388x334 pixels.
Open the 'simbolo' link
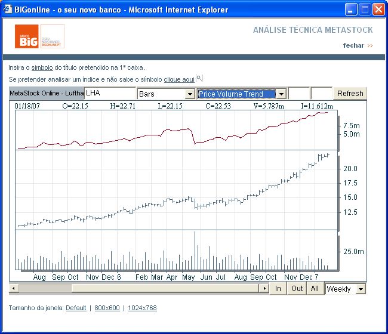[x=42, y=67]
